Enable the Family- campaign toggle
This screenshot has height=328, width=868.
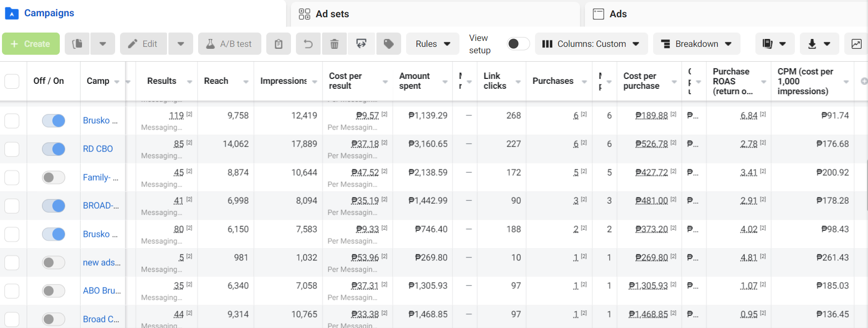click(x=53, y=178)
